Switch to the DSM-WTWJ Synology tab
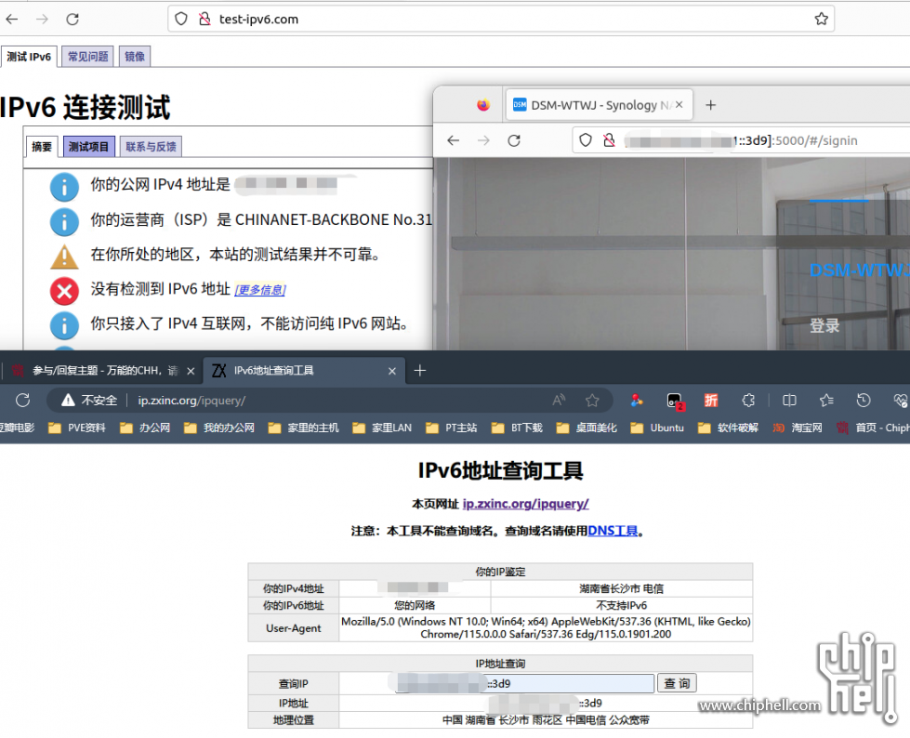 [599, 105]
